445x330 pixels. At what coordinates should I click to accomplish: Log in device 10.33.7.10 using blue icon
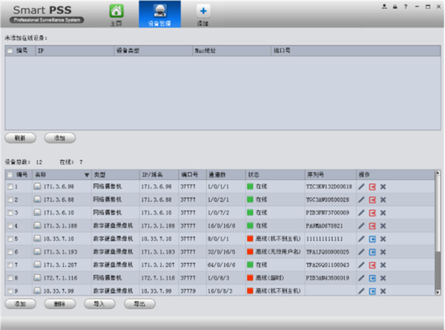(x=372, y=239)
